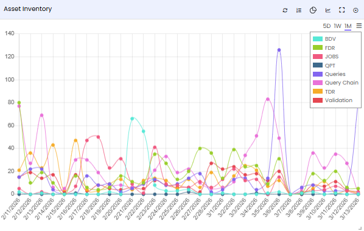Screen dimensions: 364x231
Task: Open the chart hamburger menu
Action: tap(359, 26)
